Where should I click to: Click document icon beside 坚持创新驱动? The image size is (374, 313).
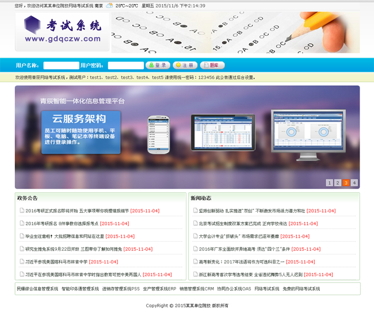coord(196,210)
